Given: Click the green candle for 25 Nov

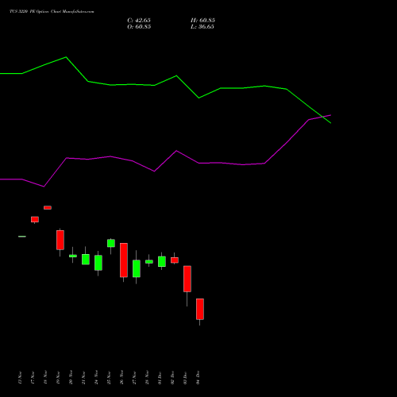Looking at the screenshot, I should (111, 243).
